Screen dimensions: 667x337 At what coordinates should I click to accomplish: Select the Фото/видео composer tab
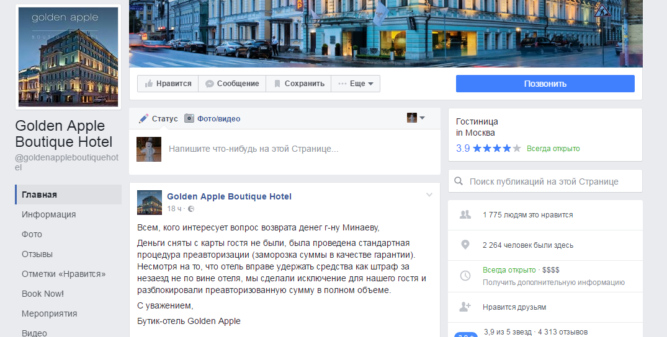click(x=212, y=118)
